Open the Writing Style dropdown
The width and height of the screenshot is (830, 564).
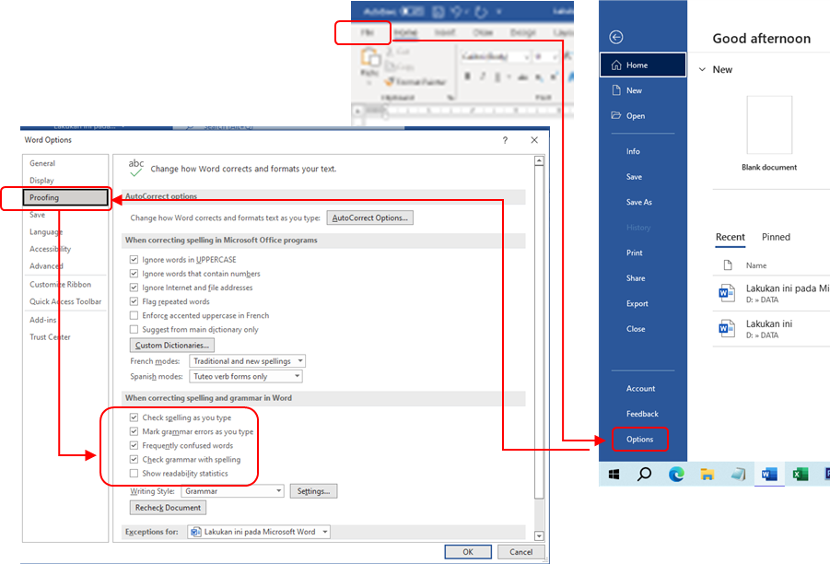click(x=232, y=491)
